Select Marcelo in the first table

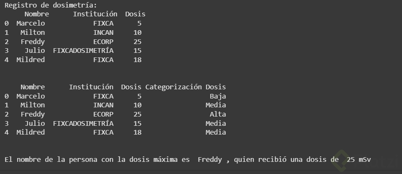coord(31,23)
